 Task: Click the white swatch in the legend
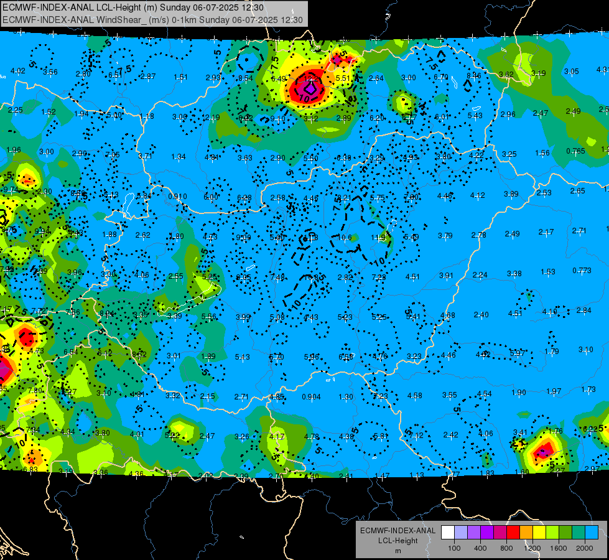[448, 532]
